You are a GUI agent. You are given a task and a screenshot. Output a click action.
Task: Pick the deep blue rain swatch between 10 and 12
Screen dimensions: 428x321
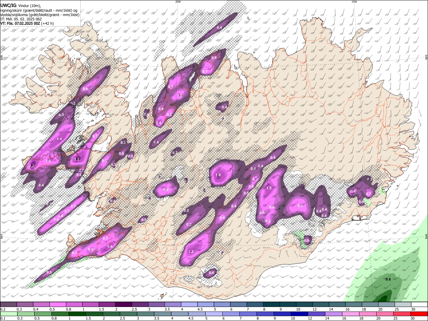(299, 314)
